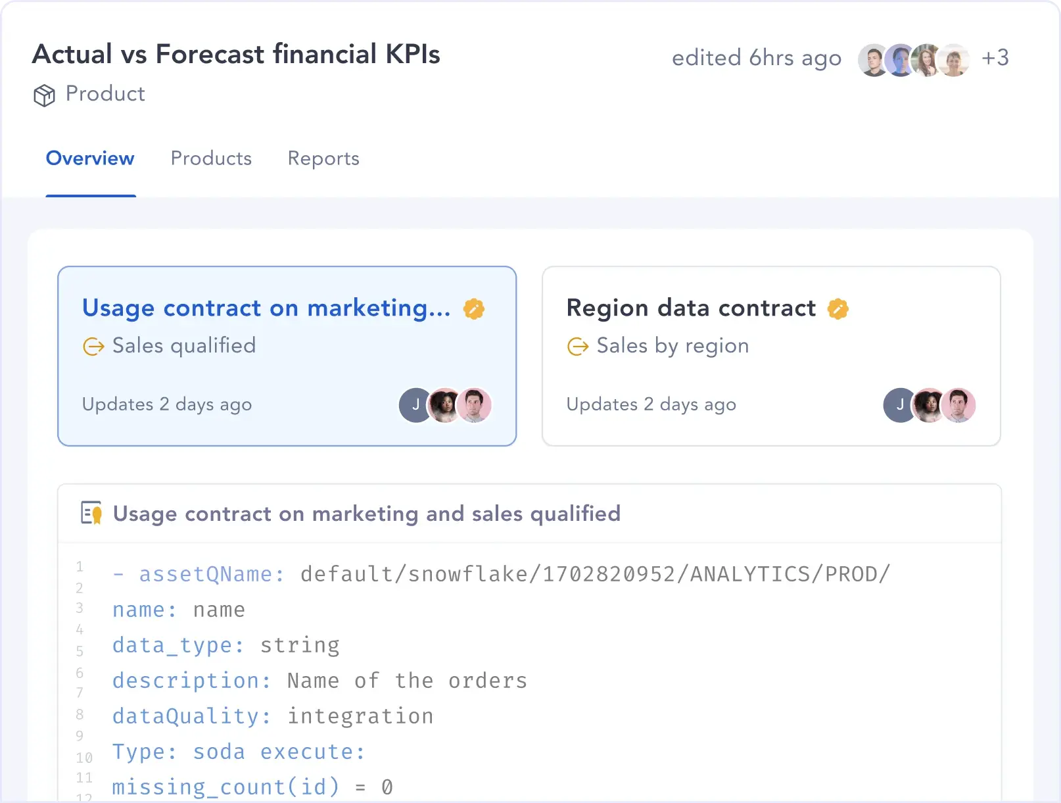This screenshot has width=1061, height=803.
Task: Click last collaborator avatar in header
Action: [954, 61]
